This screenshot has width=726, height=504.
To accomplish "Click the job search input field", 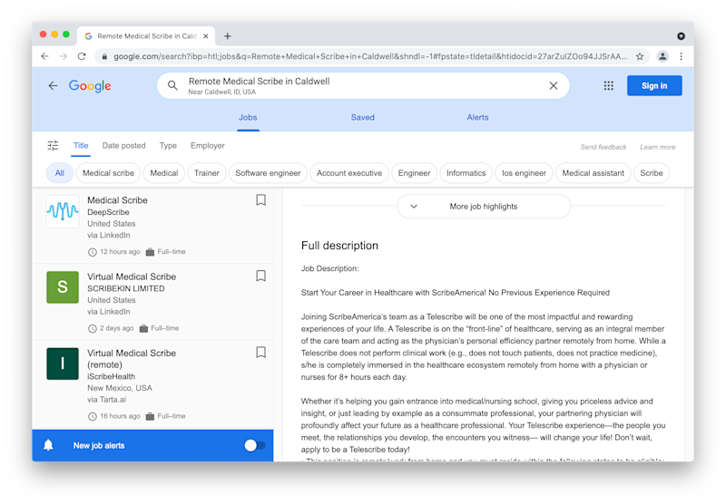I will click(363, 85).
